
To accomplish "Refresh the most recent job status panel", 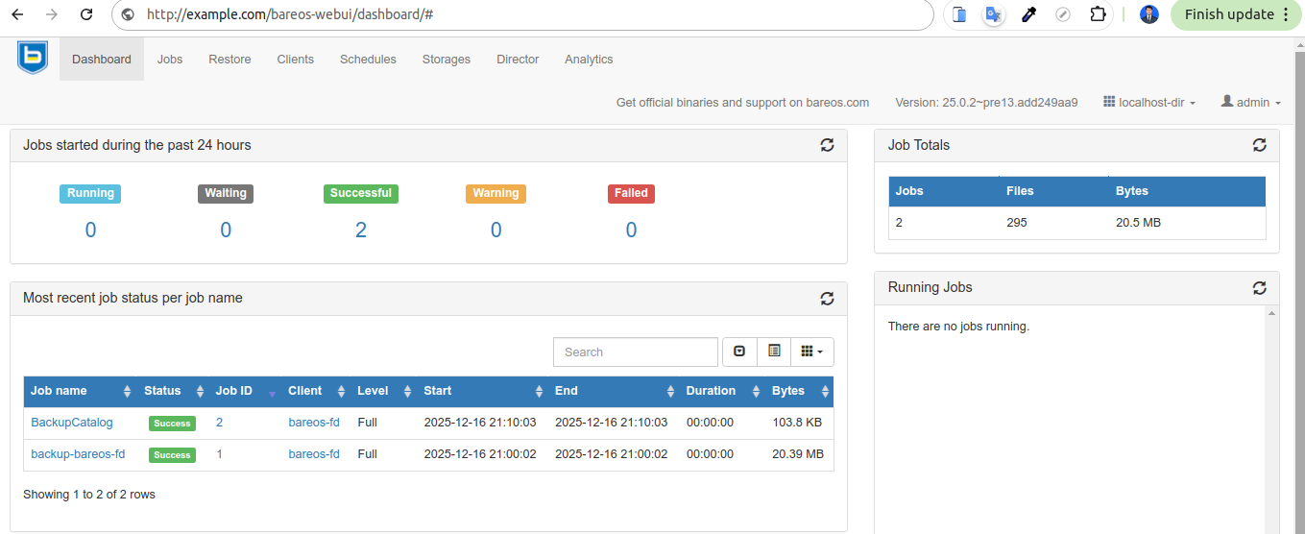I will [827, 298].
